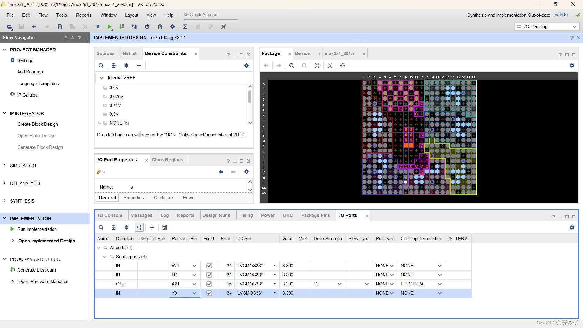Screen dimensions: 583x328
Task: Sort by the Package Pin column header
Action: click(x=184, y=239)
